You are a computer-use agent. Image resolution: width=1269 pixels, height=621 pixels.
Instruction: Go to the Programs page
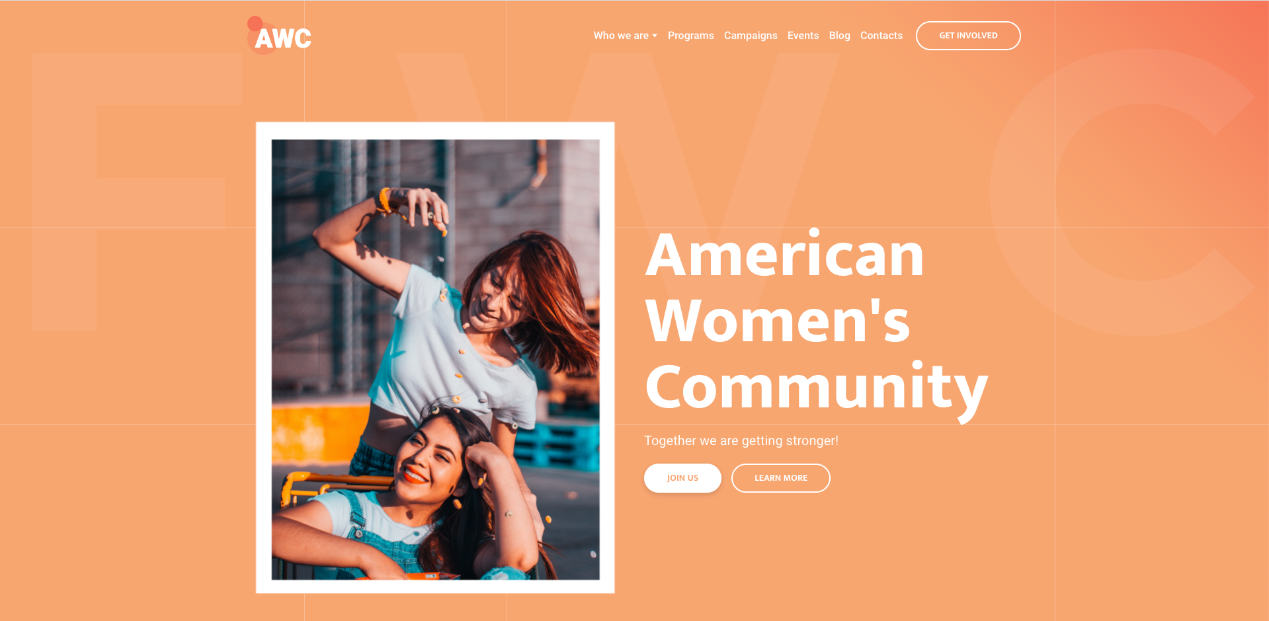[x=690, y=36]
